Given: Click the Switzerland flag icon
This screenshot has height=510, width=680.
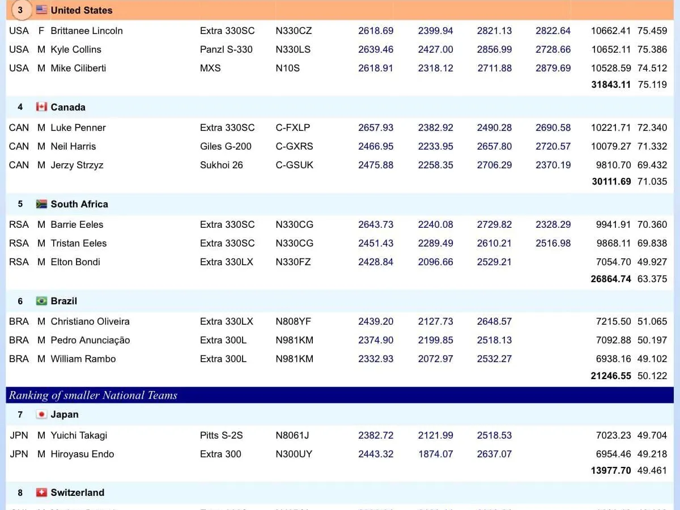Looking at the screenshot, I should point(41,492).
